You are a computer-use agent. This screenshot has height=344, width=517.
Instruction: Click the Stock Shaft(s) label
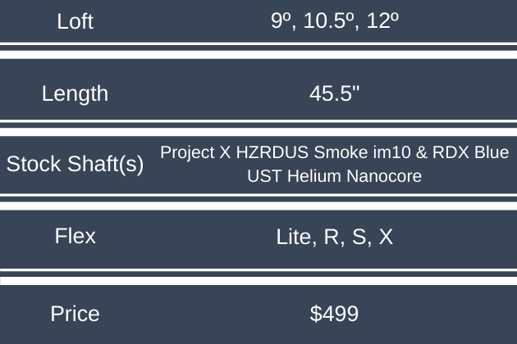(x=75, y=164)
